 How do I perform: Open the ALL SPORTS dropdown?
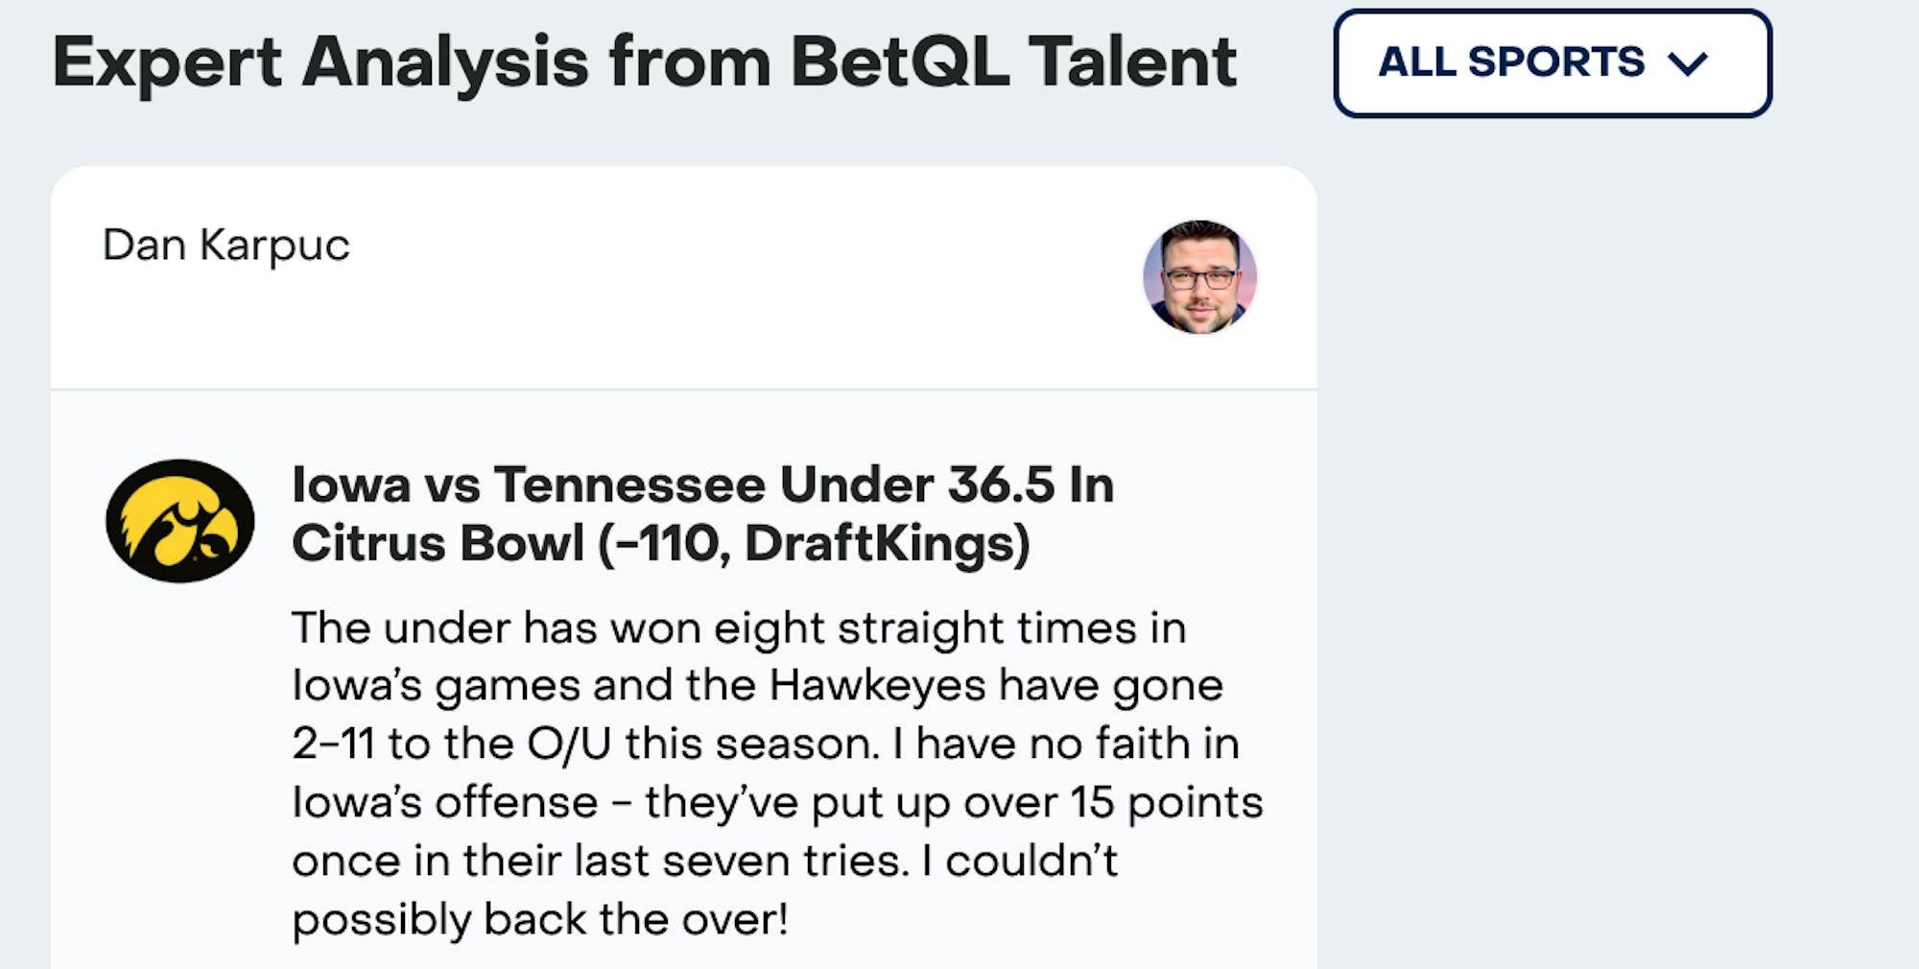[1551, 63]
